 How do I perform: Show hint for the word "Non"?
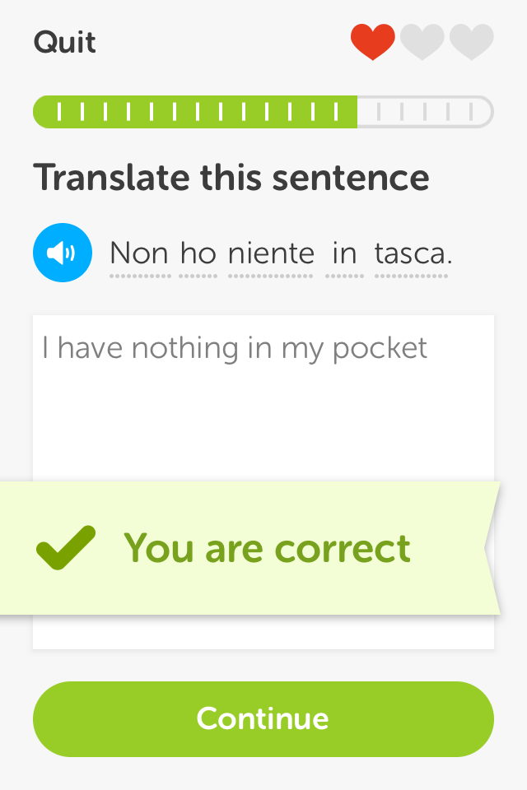pos(140,253)
